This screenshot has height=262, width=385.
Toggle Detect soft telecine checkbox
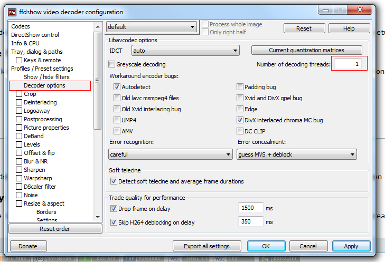[114, 181]
